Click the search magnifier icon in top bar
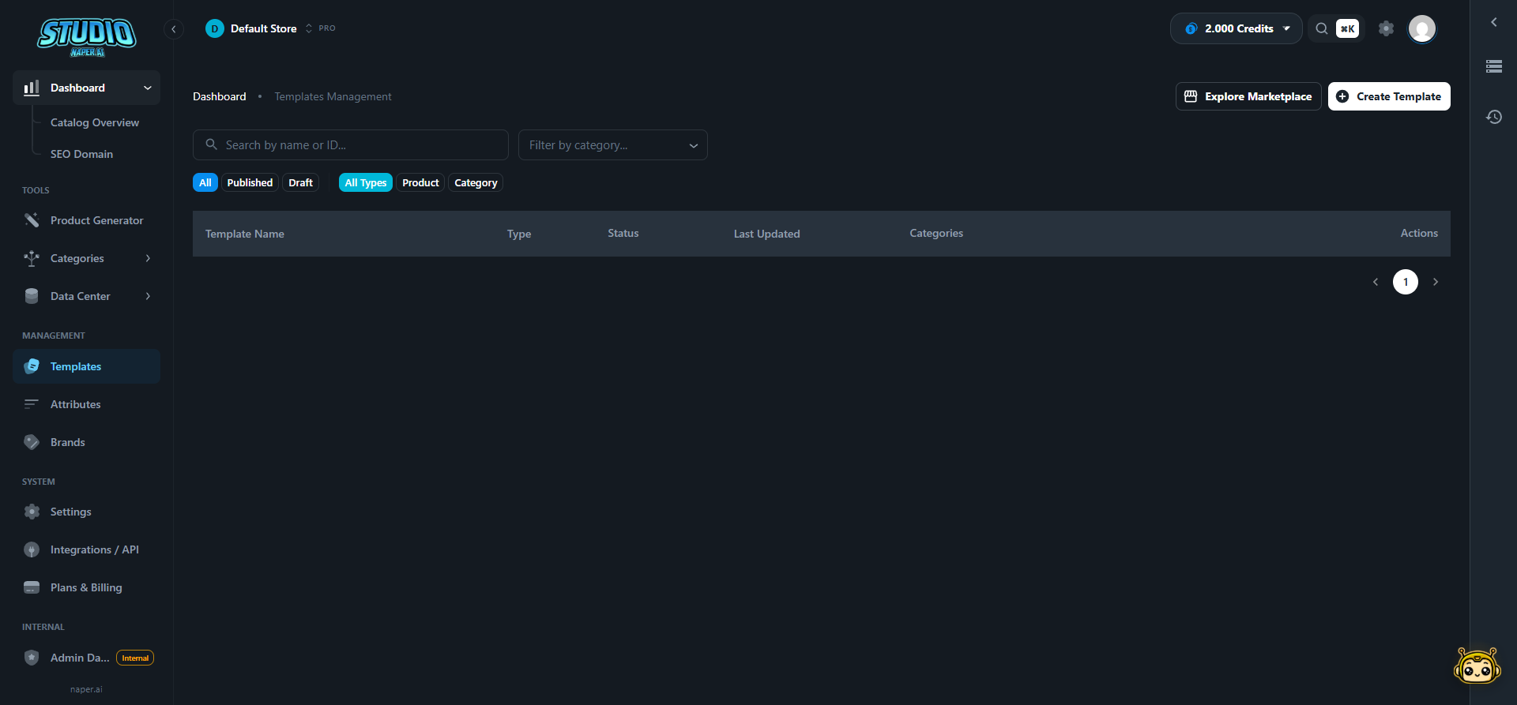The width and height of the screenshot is (1517, 705). click(x=1321, y=28)
